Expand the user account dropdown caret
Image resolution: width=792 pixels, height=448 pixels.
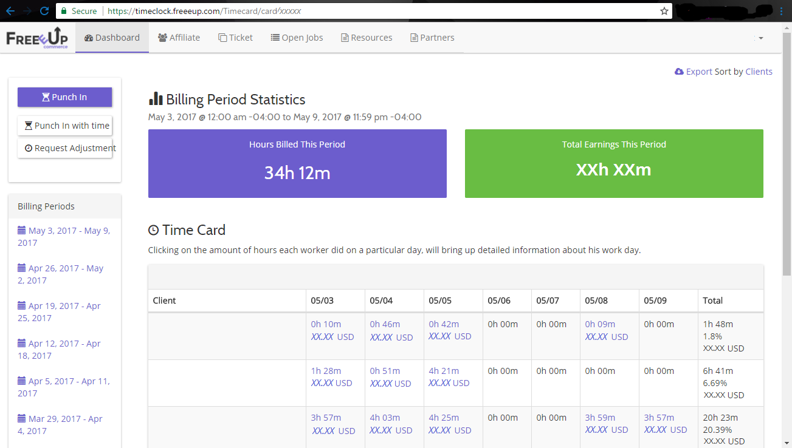pos(760,38)
